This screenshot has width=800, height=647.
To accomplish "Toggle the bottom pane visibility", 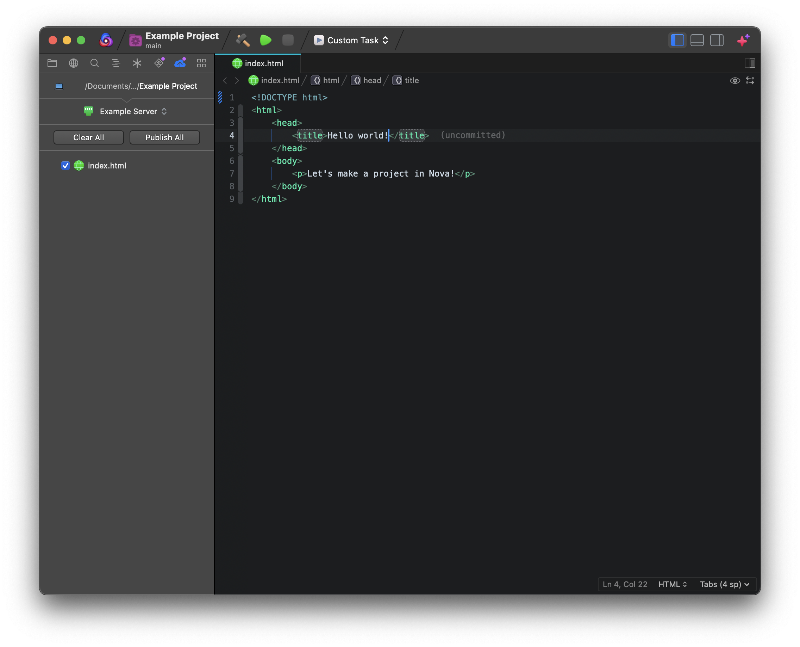I will [x=697, y=40].
